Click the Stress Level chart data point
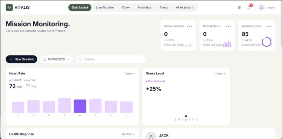 point(186,116)
